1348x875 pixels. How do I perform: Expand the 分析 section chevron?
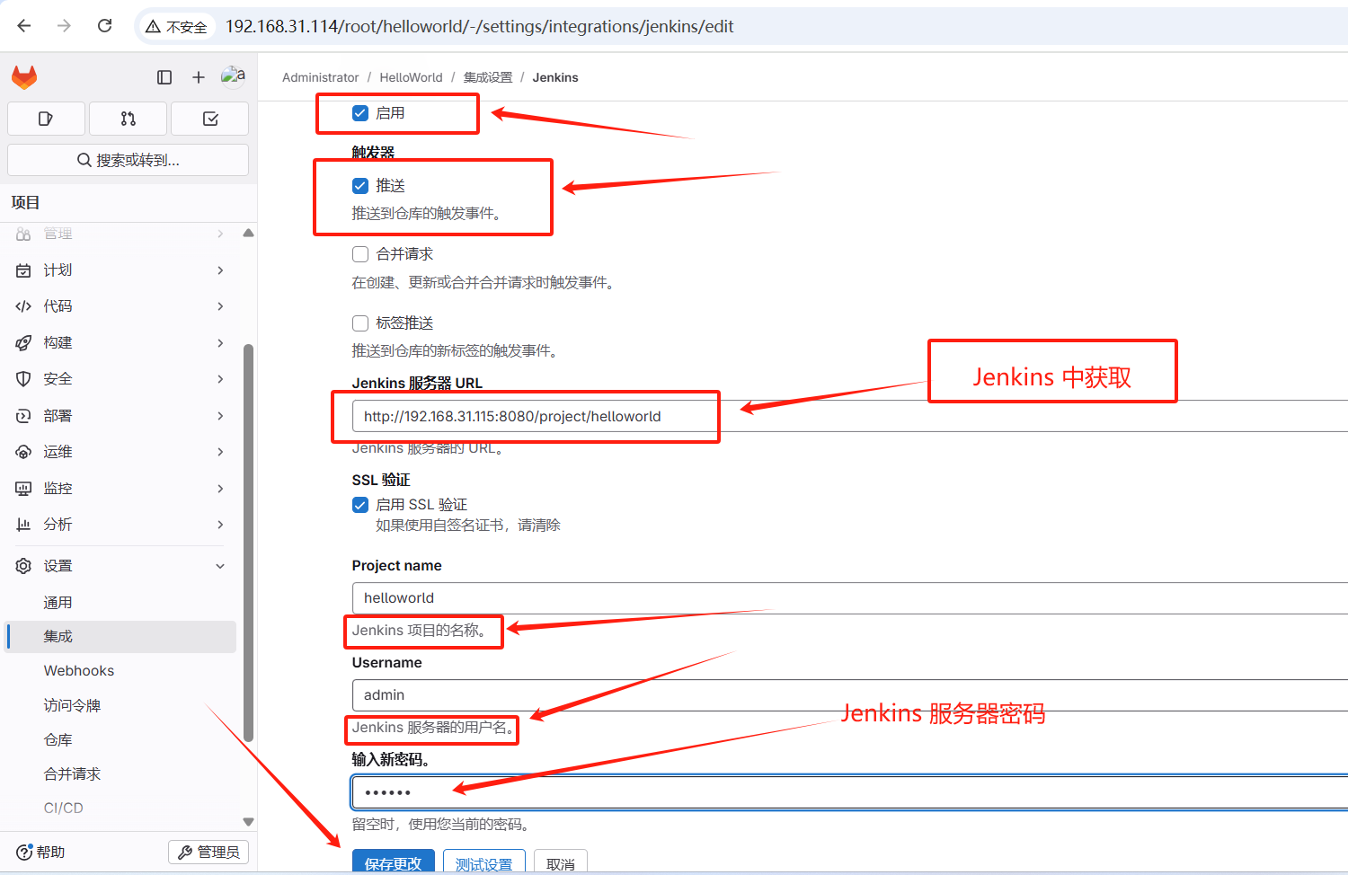[220, 525]
